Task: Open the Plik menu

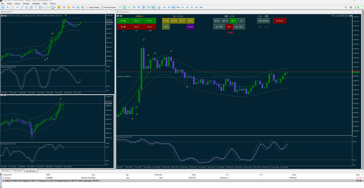Action: [x=3, y=3]
